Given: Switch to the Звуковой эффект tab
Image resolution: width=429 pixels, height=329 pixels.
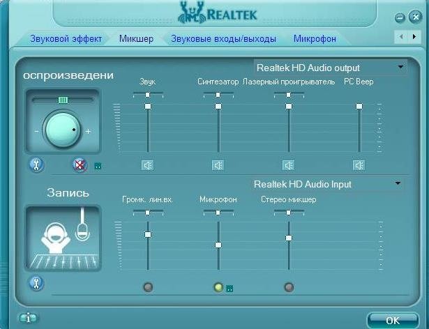Looking at the screenshot, I should coord(66,38).
